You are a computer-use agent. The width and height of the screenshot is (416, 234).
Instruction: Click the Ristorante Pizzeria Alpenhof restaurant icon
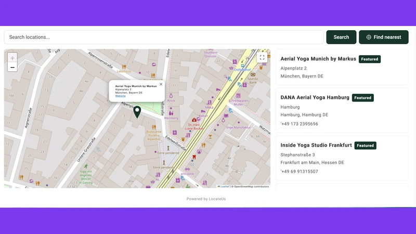pyautogui.click(x=154, y=127)
